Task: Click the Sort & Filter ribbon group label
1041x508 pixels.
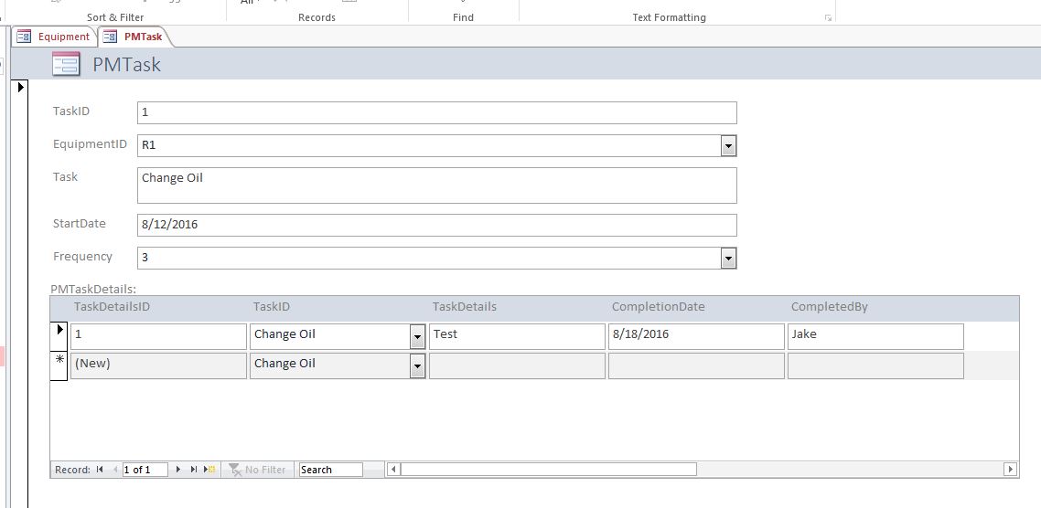Action: (115, 17)
